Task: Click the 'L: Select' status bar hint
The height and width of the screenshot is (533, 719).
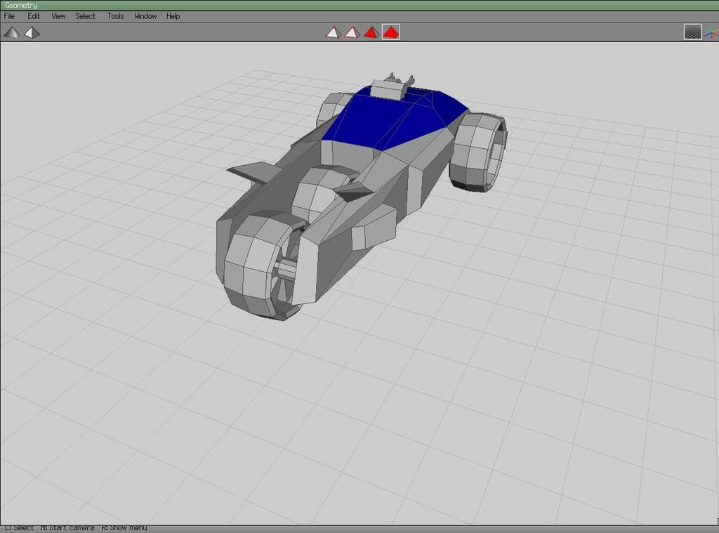Action: pos(19,528)
